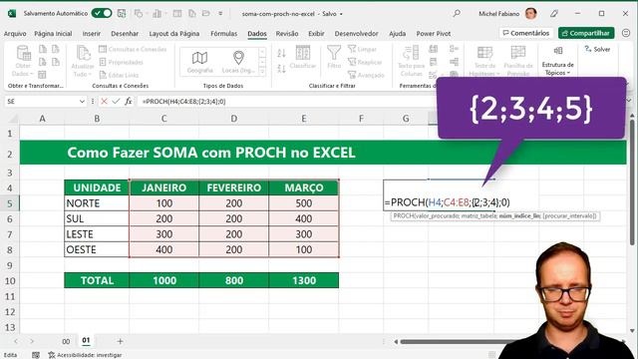
Task: Click the sort A to Z icon
Action: [281, 53]
